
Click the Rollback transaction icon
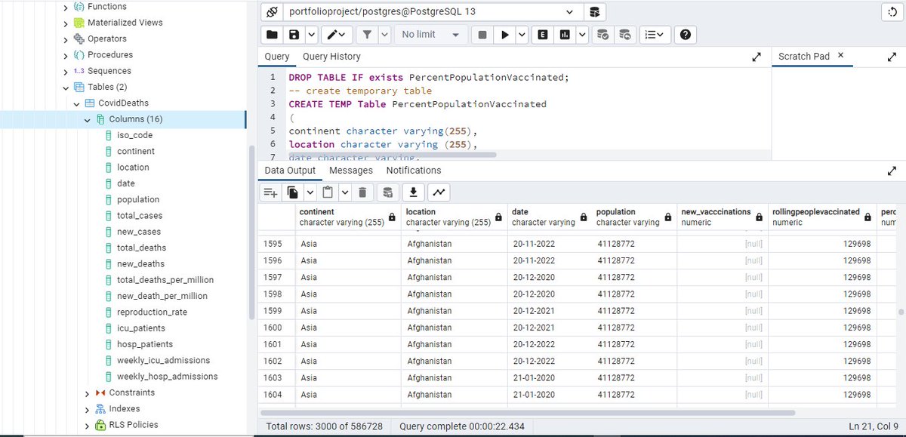624,35
